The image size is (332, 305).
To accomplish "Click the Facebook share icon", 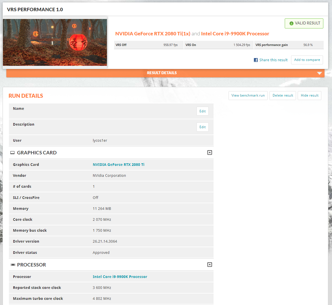I will click(x=256, y=60).
